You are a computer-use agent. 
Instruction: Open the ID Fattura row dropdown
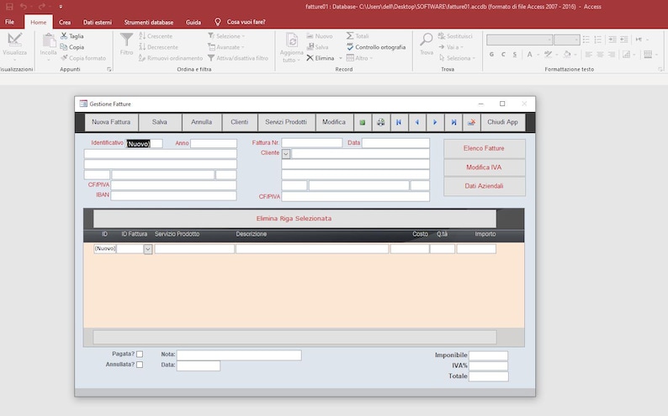point(148,249)
